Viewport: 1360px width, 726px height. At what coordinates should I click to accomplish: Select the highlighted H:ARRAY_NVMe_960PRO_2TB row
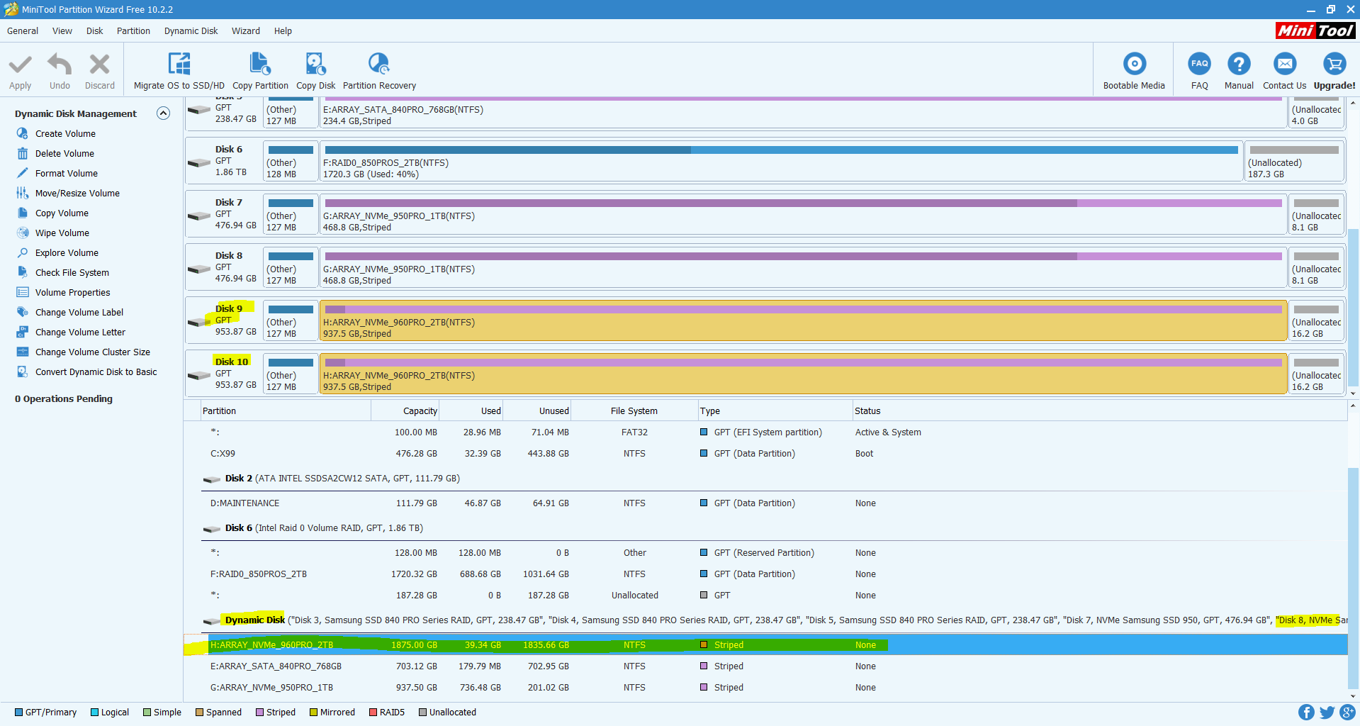[765, 645]
